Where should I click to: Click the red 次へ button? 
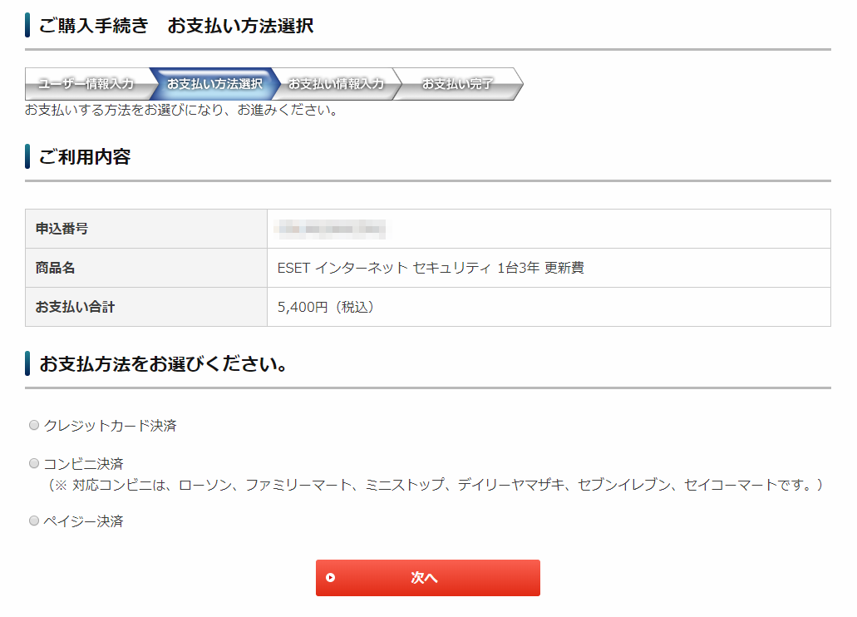(428, 578)
